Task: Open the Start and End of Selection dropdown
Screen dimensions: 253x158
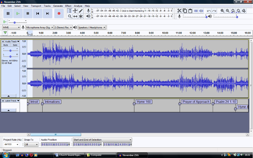Action: (x=102, y=140)
